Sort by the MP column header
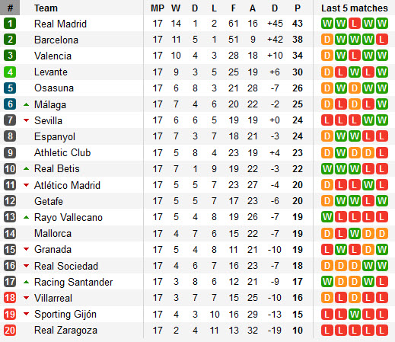The image size is (395, 342). coord(158,8)
